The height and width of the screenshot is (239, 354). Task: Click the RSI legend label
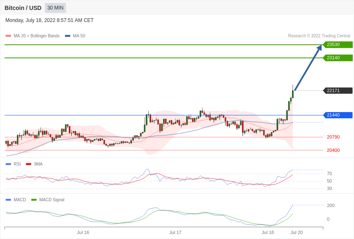click(x=17, y=164)
